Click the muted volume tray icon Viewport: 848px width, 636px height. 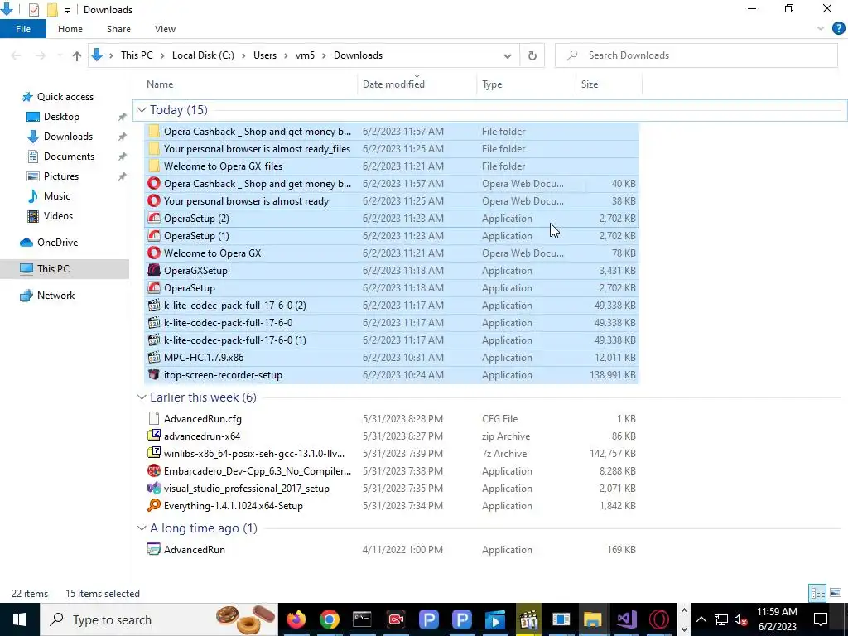pos(741,619)
